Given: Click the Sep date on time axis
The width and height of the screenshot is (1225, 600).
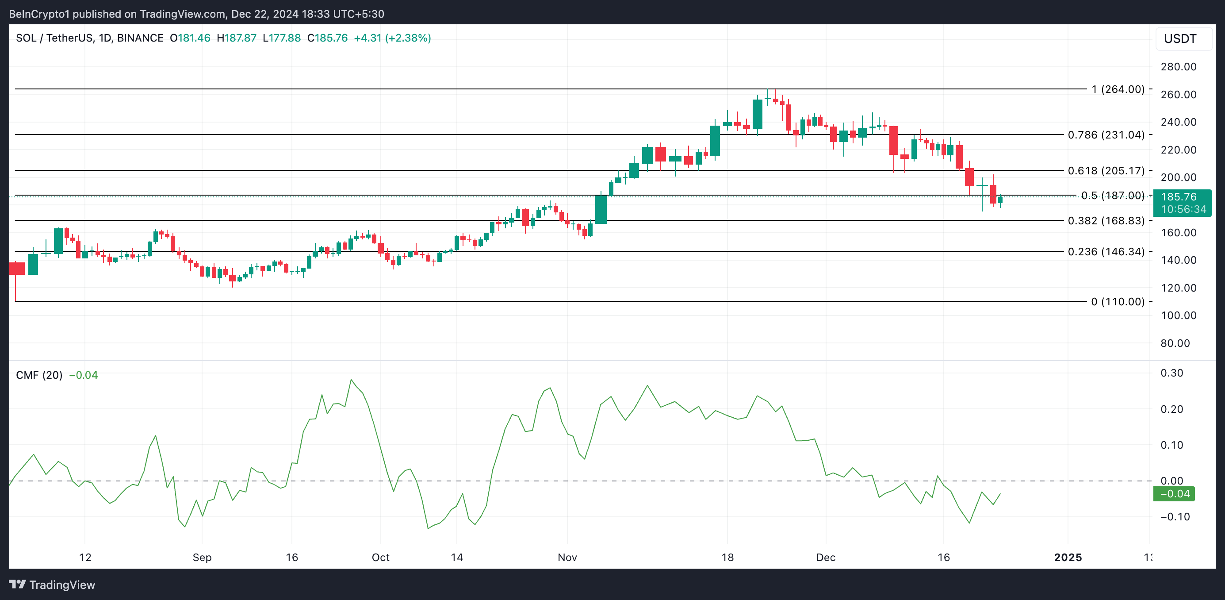Looking at the screenshot, I should tap(202, 557).
